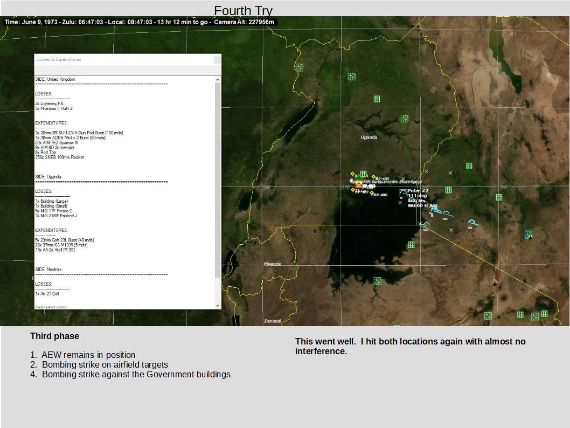Click the 'This went well' summary paragraph
This screenshot has width=570, height=428.
pos(411,346)
